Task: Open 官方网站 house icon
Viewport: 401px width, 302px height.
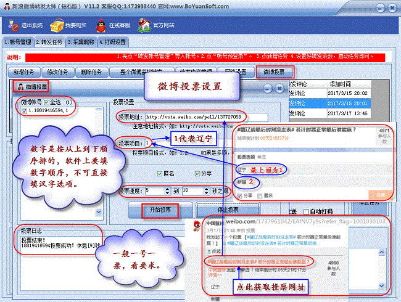Action: [x=144, y=25]
